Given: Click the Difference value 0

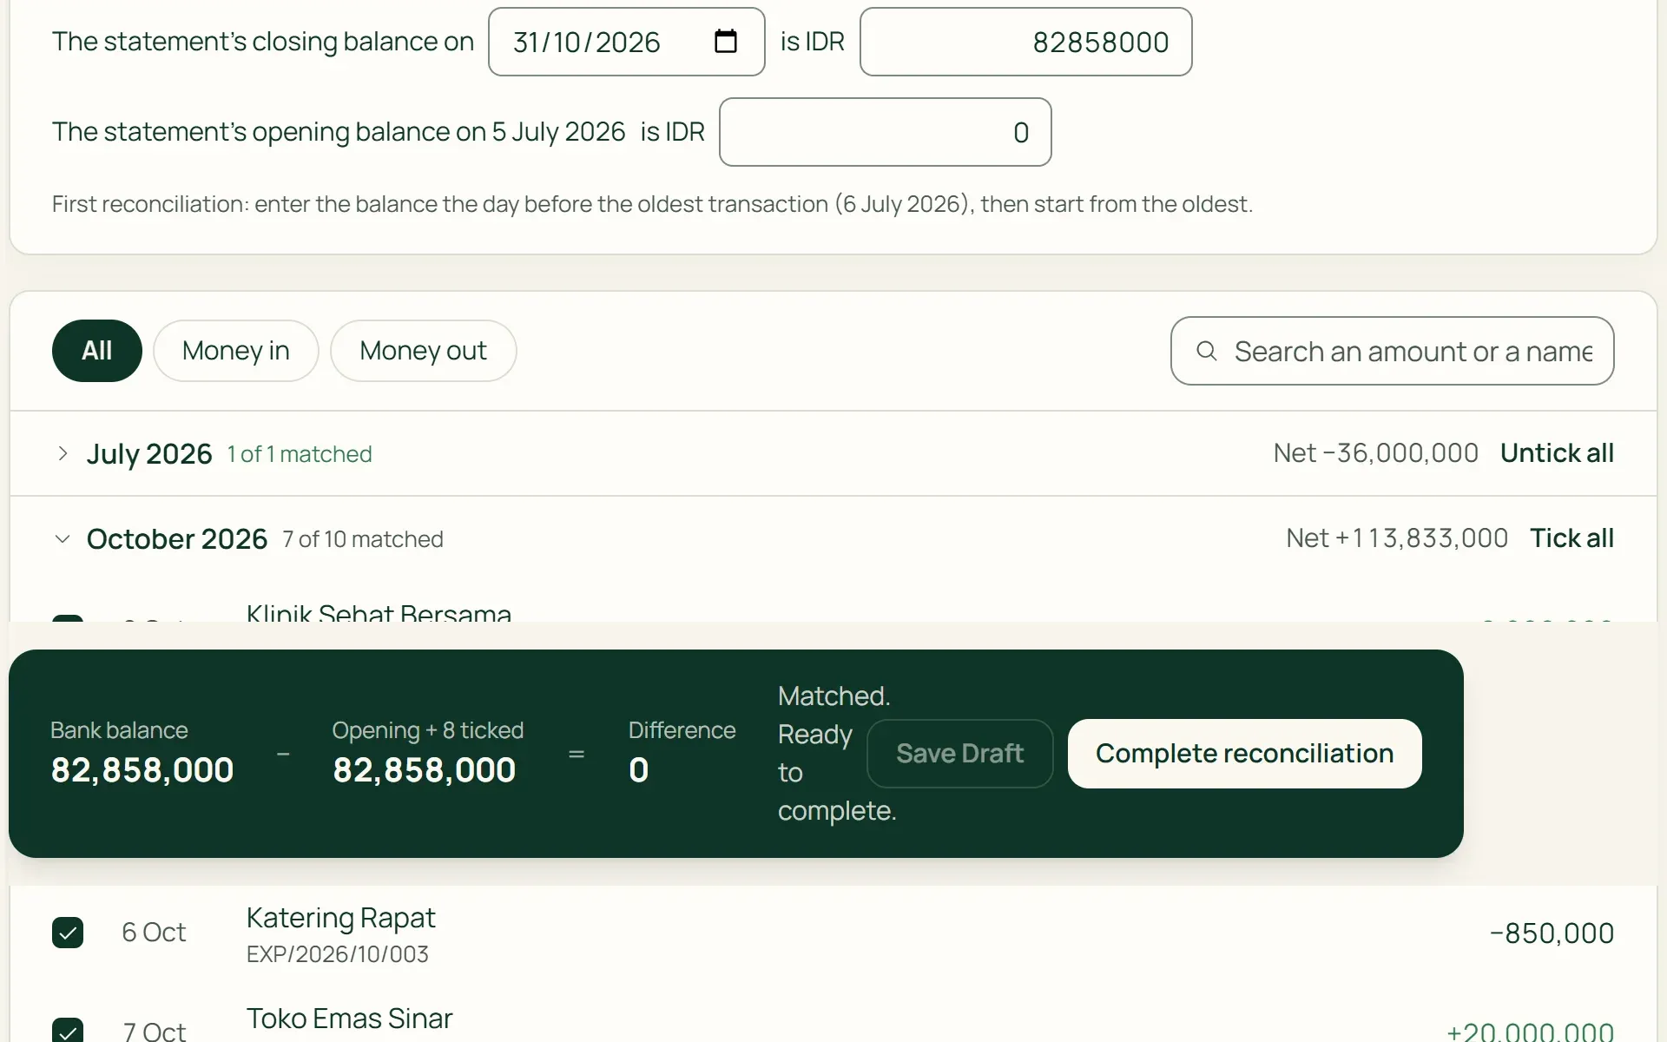Looking at the screenshot, I should tap(639, 770).
